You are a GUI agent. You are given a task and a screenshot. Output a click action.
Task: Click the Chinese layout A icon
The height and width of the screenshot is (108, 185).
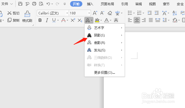[164, 13]
